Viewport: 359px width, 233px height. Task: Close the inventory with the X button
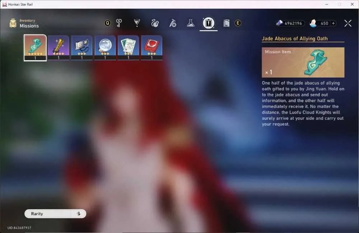pyautogui.click(x=348, y=23)
